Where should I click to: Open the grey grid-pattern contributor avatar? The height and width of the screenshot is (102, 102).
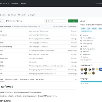pyautogui.click(x=93, y=69)
